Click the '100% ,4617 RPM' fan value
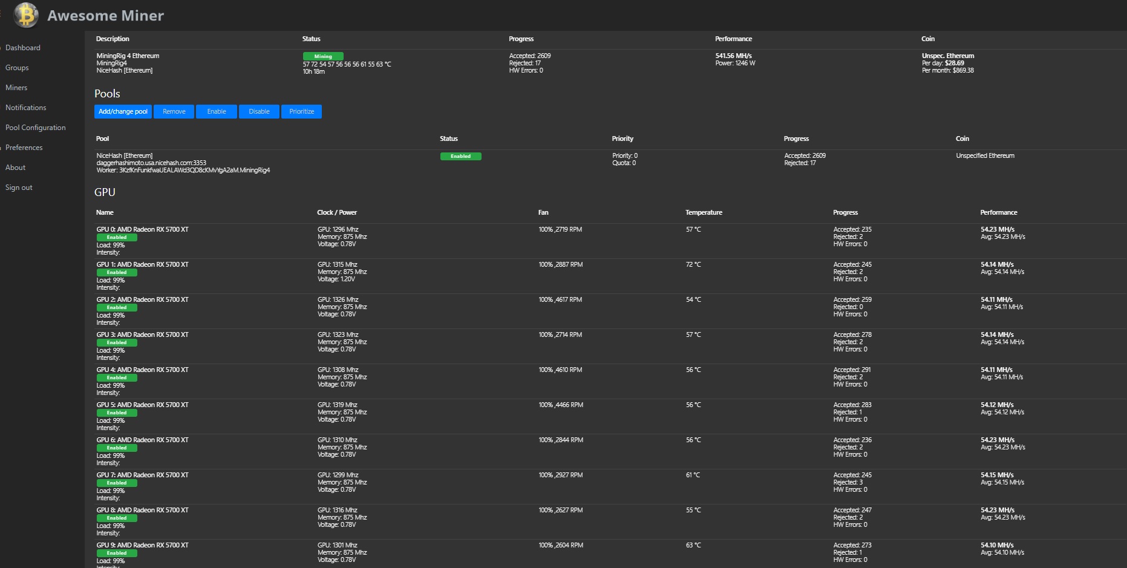The image size is (1127, 568). point(560,299)
